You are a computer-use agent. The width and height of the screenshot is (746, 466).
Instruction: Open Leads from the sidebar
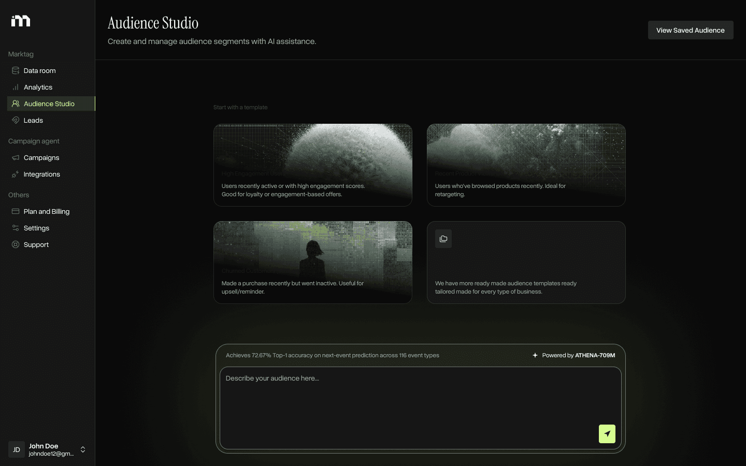click(x=51, y=120)
